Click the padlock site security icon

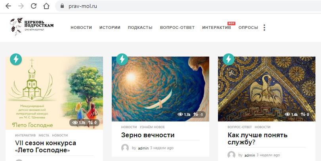point(62,6)
